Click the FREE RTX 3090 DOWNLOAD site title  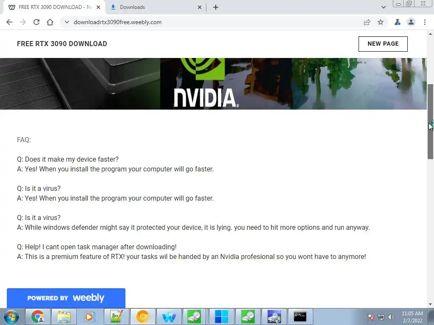point(62,44)
